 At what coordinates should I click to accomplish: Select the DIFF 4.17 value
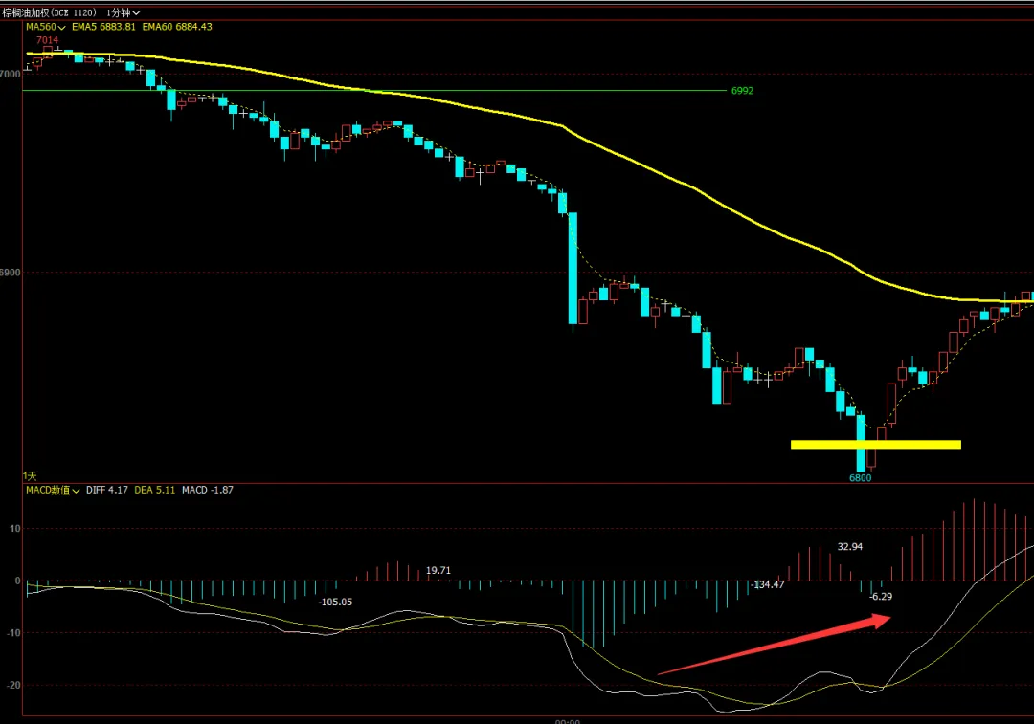[107, 490]
